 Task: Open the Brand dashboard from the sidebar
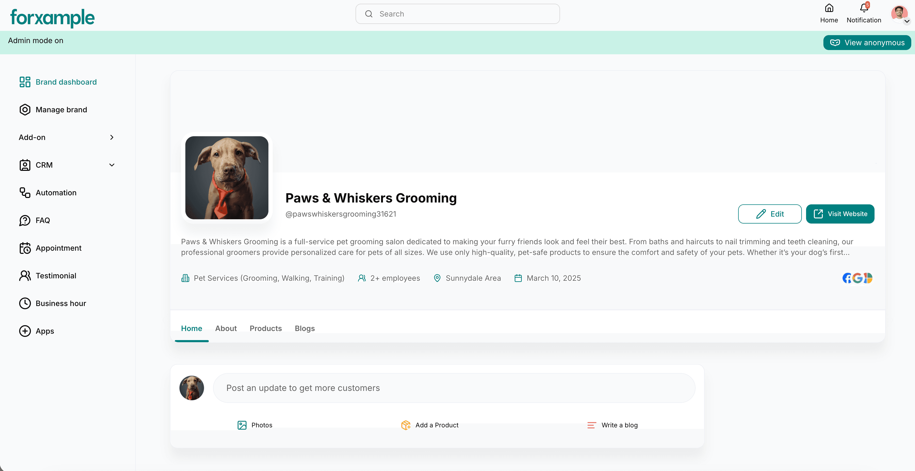click(66, 82)
